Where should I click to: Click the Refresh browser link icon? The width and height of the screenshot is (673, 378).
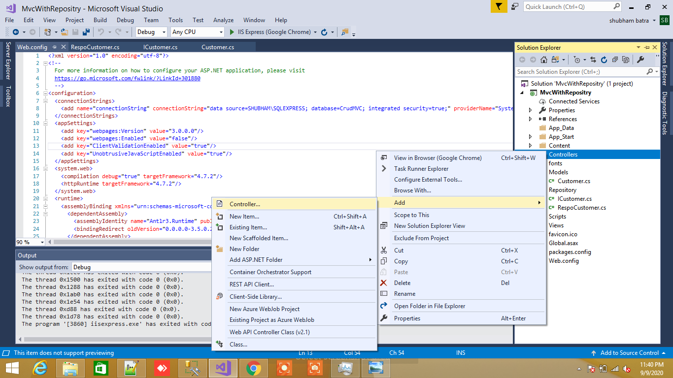pyautogui.click(x=324, y=32)
